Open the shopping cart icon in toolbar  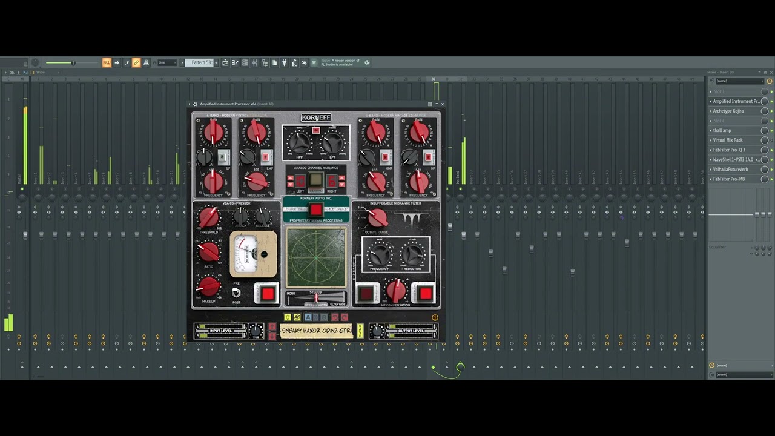313,62
